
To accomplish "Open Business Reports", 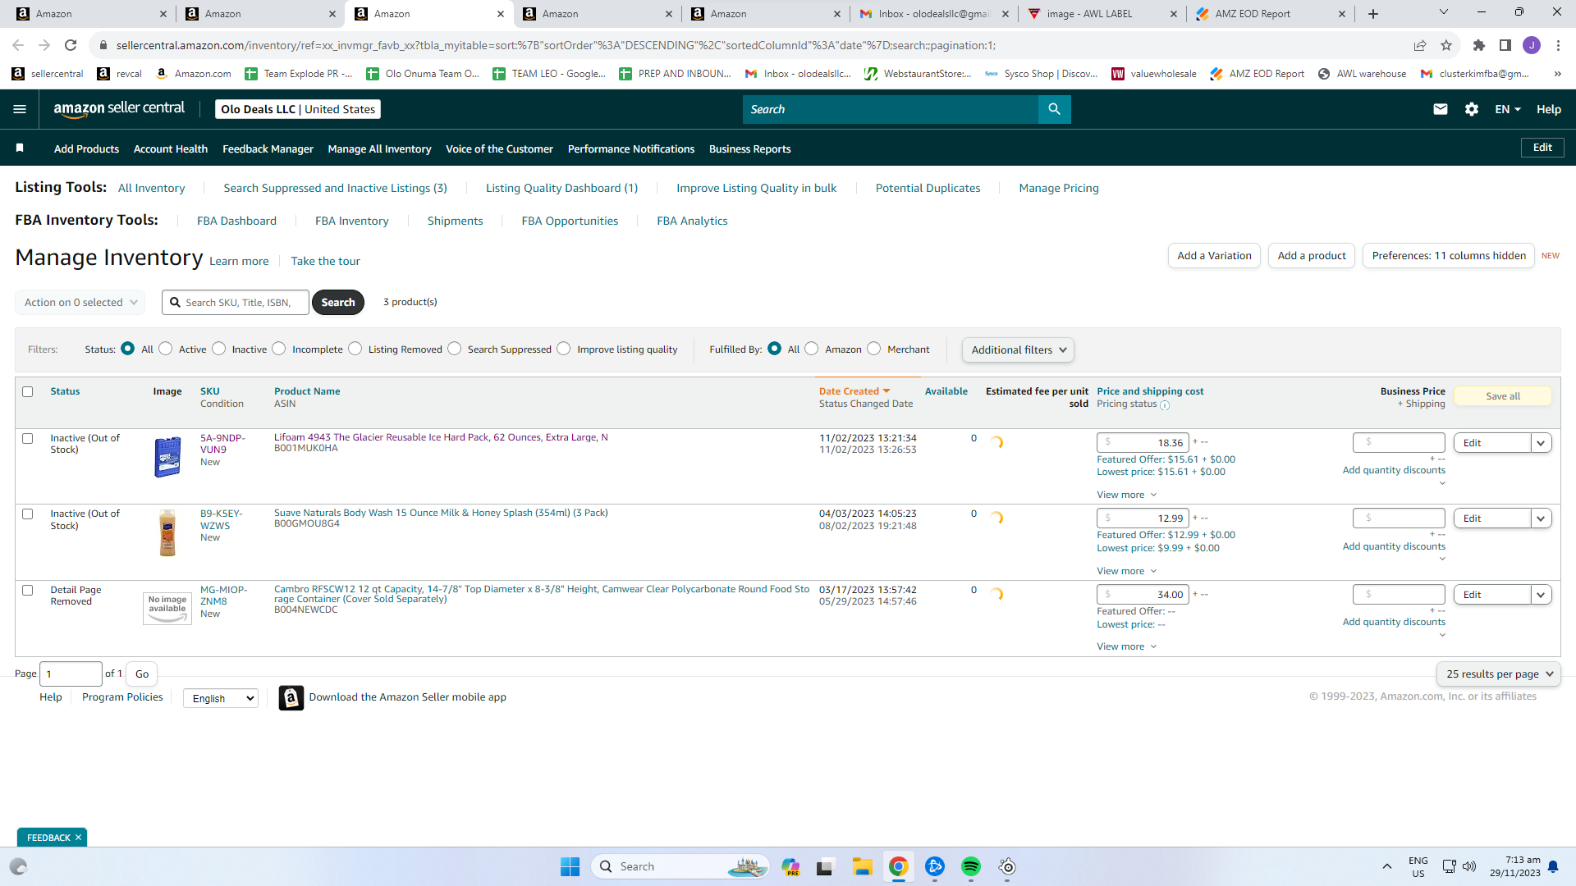I will click(750, 148).
